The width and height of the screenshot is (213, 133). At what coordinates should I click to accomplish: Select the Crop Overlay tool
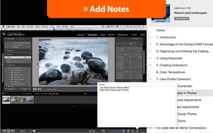coord(119,43)
